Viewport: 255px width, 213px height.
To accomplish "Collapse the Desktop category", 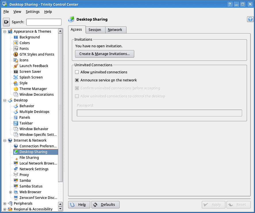I will click(x=5, y=100).
